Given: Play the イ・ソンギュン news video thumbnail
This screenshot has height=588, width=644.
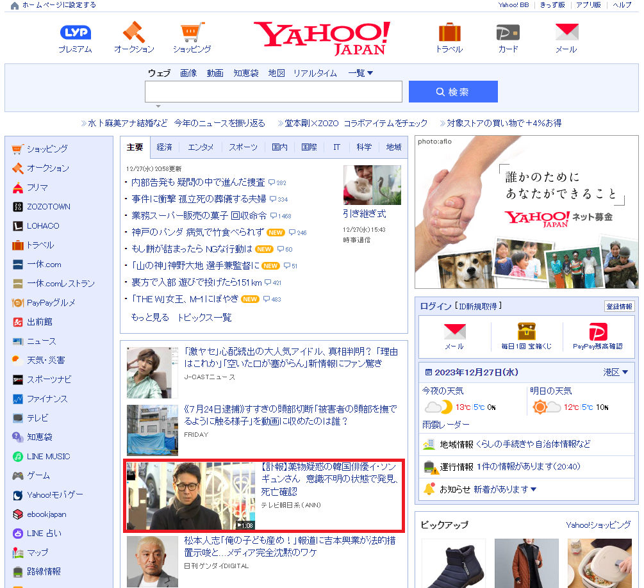Looking at the screenshot, I should pyautogui.click(x=191, y=496).
